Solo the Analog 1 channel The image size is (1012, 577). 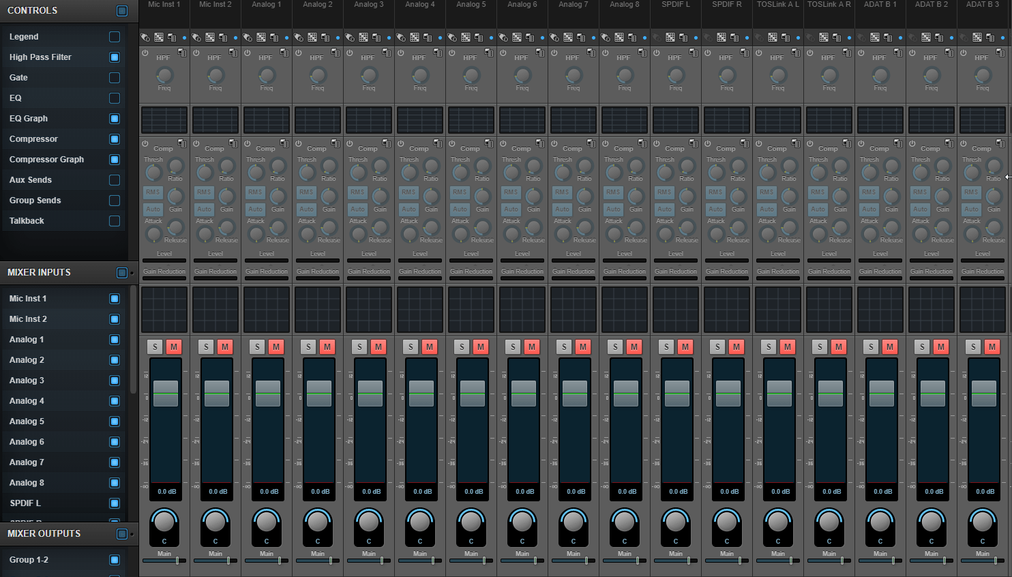point(257,346)
